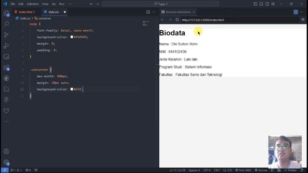Image resolution: width=308 pixels, height=173 pixels.
Task: Change the Spaces: 4 indentation setting
Action: (194, 170)
